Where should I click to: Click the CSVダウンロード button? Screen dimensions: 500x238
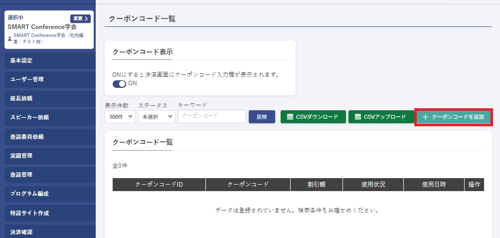click(313, 117)
